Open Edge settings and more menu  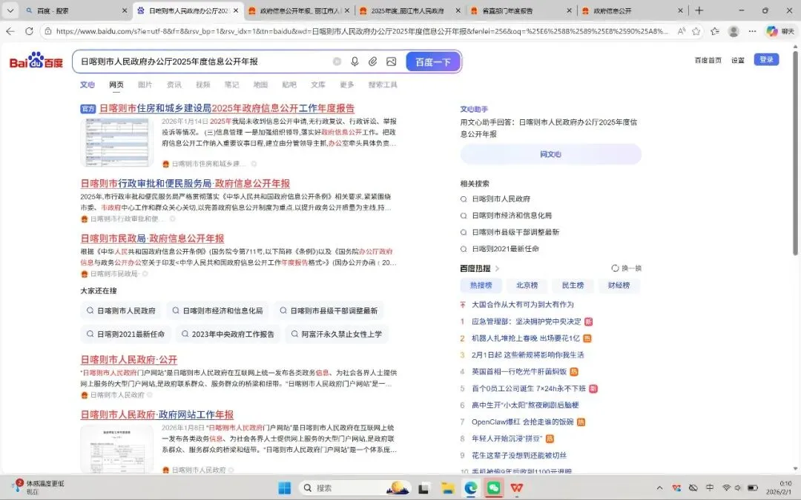[x=753, y=31]
